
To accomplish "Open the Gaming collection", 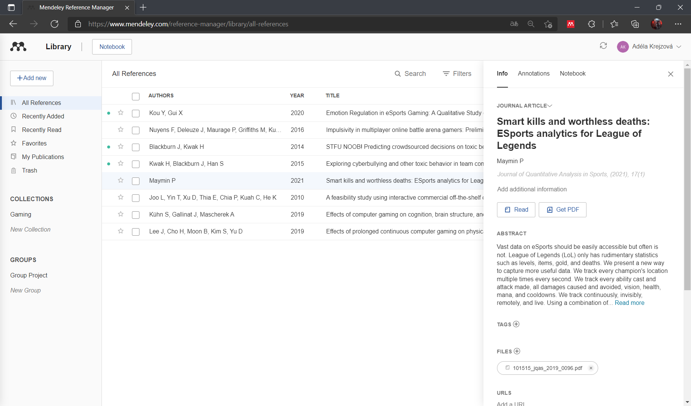I will pyautogui.click(x=21, y=214).
